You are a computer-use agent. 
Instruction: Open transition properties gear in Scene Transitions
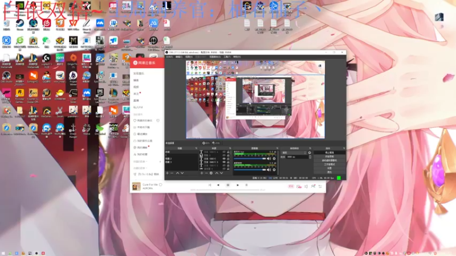[x=310, y=152]
